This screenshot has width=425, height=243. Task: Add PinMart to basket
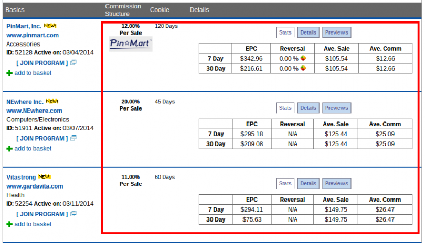click(33, 73)
